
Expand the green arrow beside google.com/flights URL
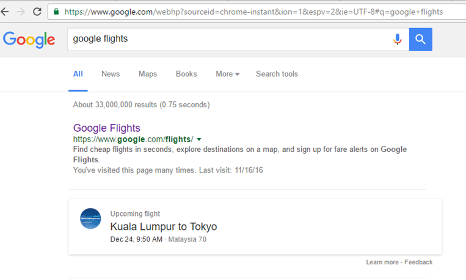pyautogui.click(x=199, y=139)
